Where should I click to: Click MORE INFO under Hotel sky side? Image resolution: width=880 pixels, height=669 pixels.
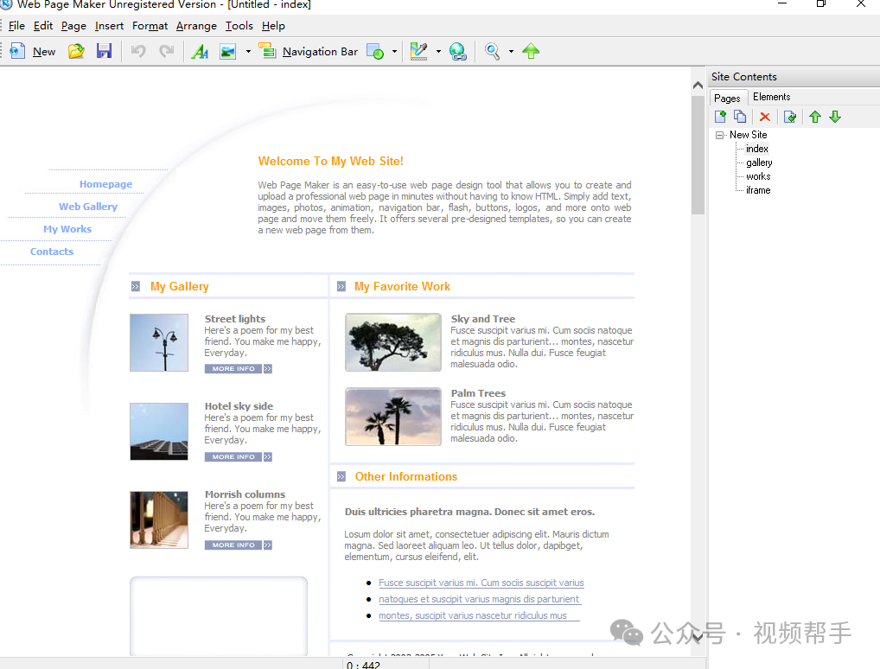(x=238, y=457)
